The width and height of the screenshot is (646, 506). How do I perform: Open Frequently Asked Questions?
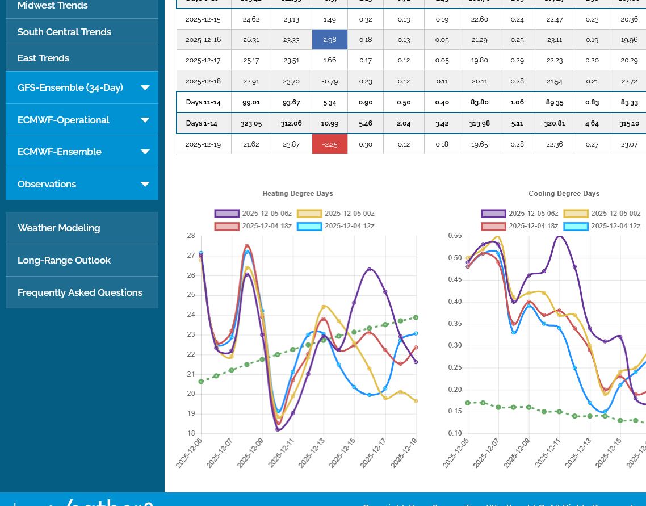[x=79, y=293]
